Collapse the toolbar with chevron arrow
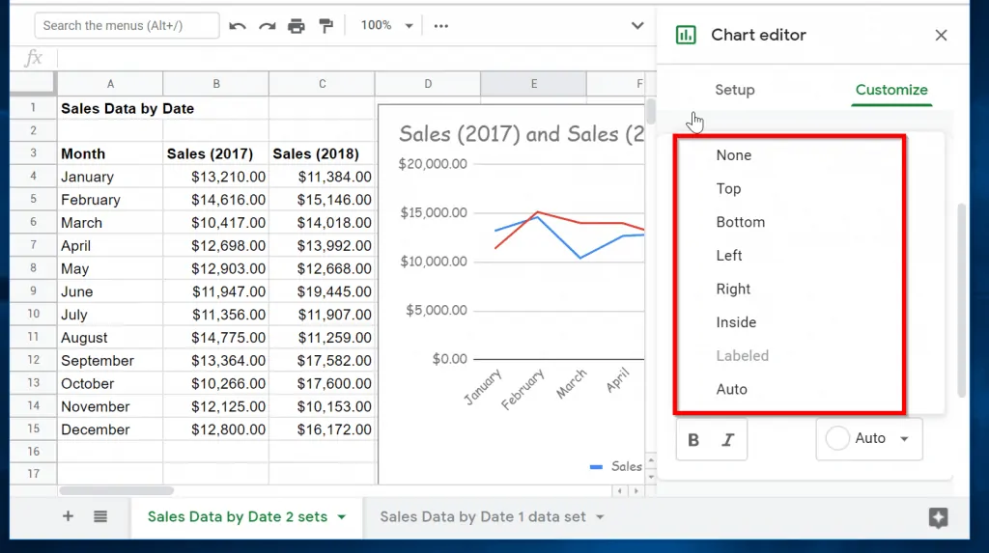The image size is (989, 553). point(636,26)
